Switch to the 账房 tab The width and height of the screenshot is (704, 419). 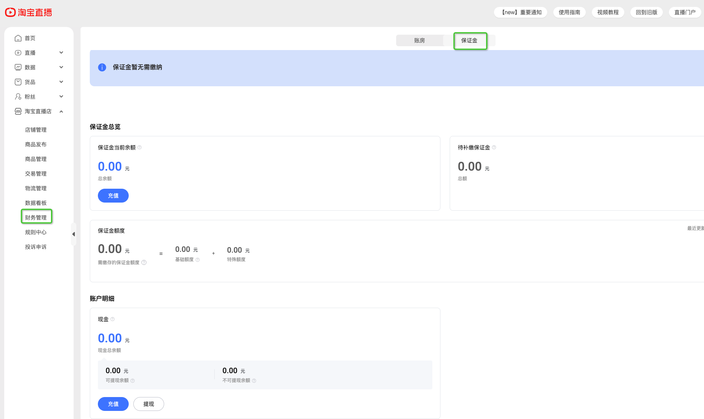coord(420,40)
